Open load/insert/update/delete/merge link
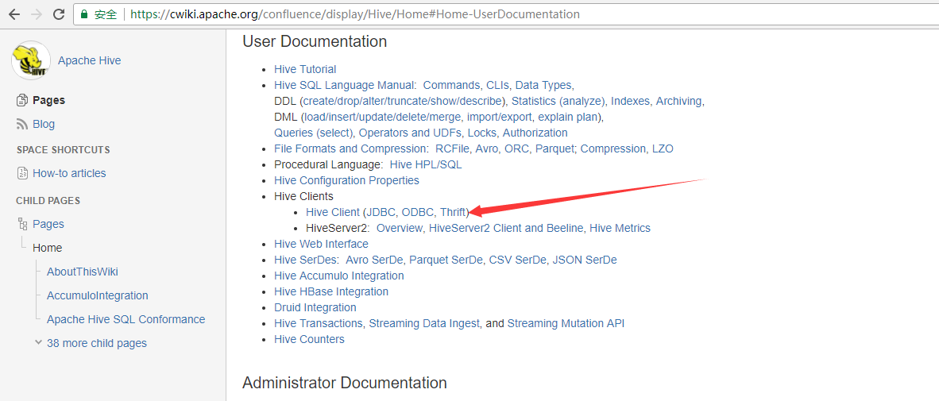The height and width of the screenshot is (401, 939). (x=383, y=117)
